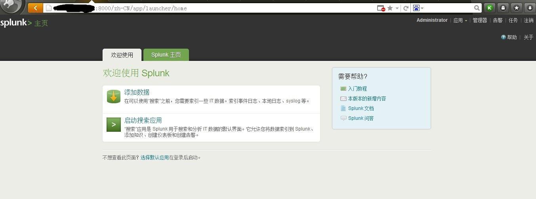Switch to the Splunk 主页 tab

pos(166,55)
